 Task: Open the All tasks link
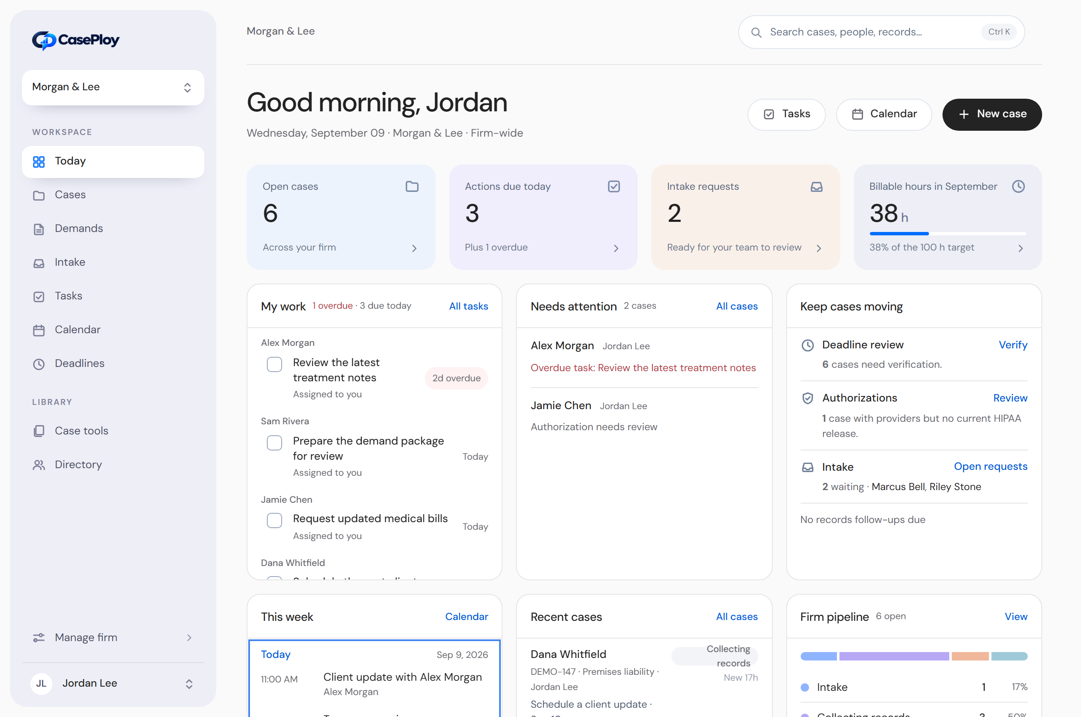[x=468, y=306]
